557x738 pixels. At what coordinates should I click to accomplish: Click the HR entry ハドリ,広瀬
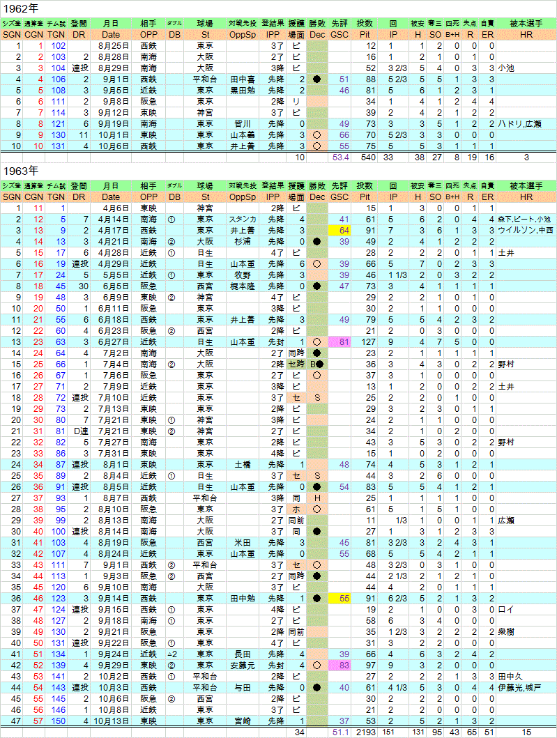(520, 124)
